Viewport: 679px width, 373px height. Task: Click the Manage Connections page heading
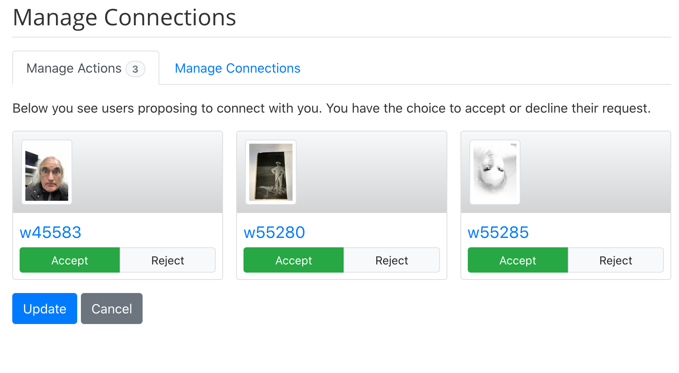point(125,18)
